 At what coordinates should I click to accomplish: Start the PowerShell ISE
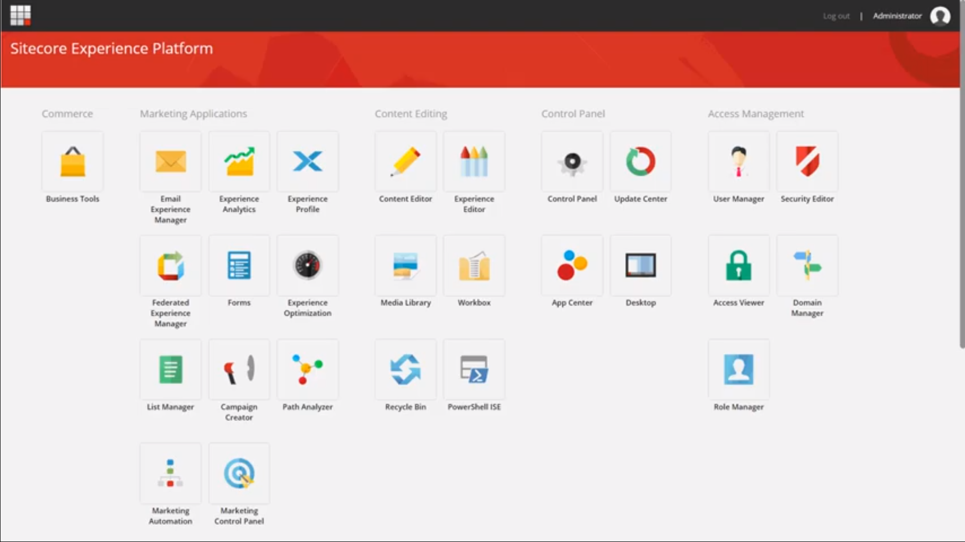pyautogui.click(x=473, y=369)
